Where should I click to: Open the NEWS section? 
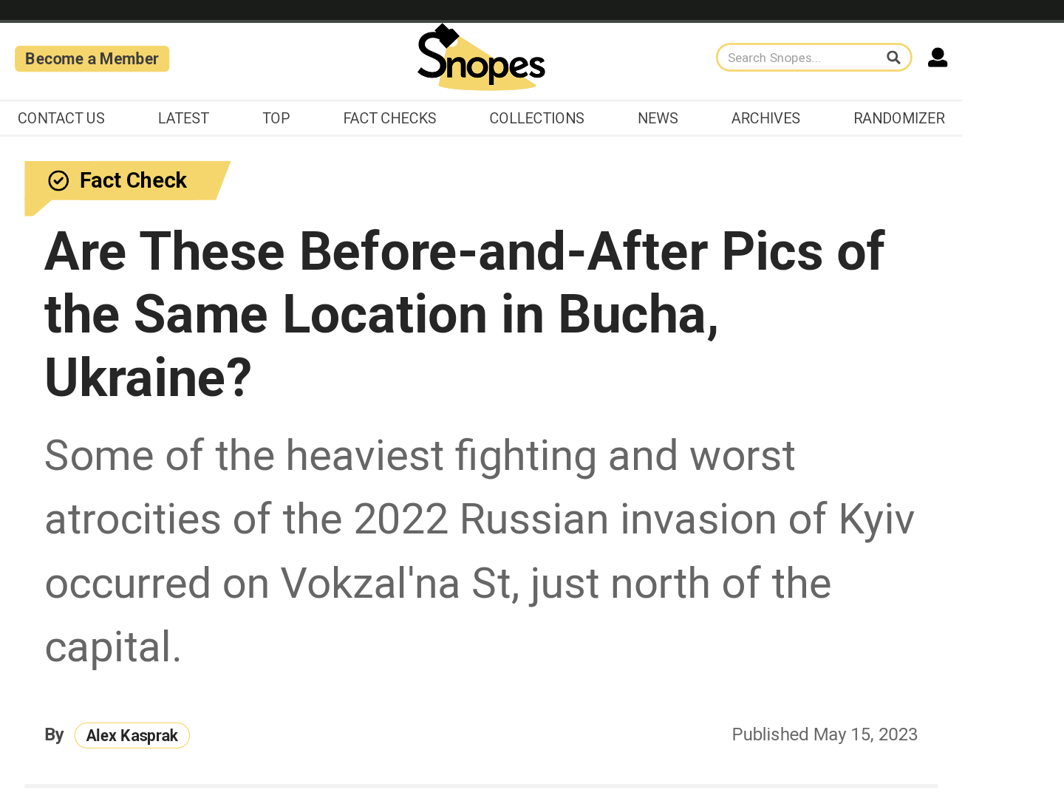click(x=657, y=118)
